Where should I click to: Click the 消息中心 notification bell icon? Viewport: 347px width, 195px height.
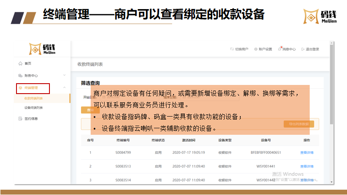tap(280, 49)
